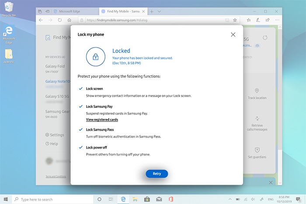Click the Lock screen checkmark
This screenshot has width=306, height=204.
coord(80,89)
